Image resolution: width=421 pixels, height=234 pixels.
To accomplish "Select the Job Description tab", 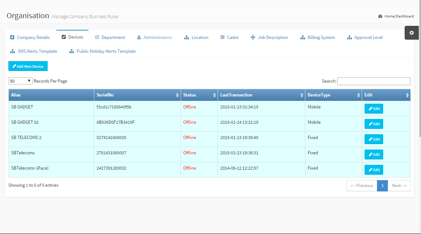I will click(269, 37).
